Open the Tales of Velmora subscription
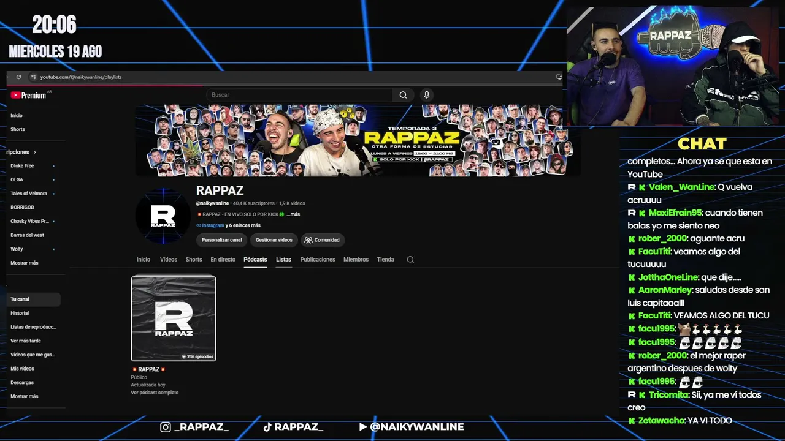This screenshot has width=785, height=441. (x=29, y=194)
